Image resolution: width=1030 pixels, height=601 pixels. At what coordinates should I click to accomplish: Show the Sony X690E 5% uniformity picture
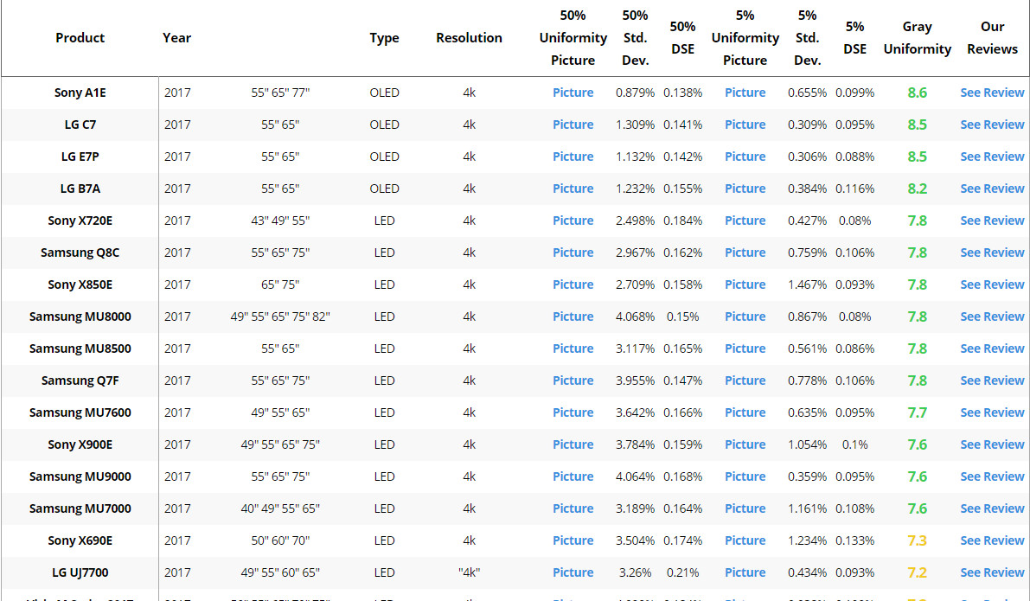click(x=745, y=540)
